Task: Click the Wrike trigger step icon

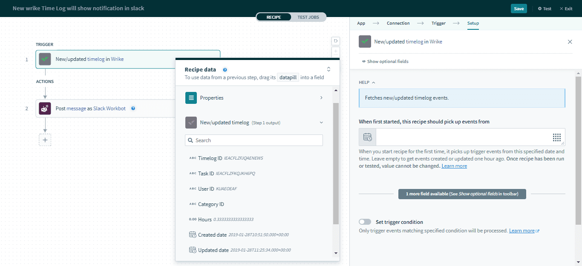Action: pos(45,59)
